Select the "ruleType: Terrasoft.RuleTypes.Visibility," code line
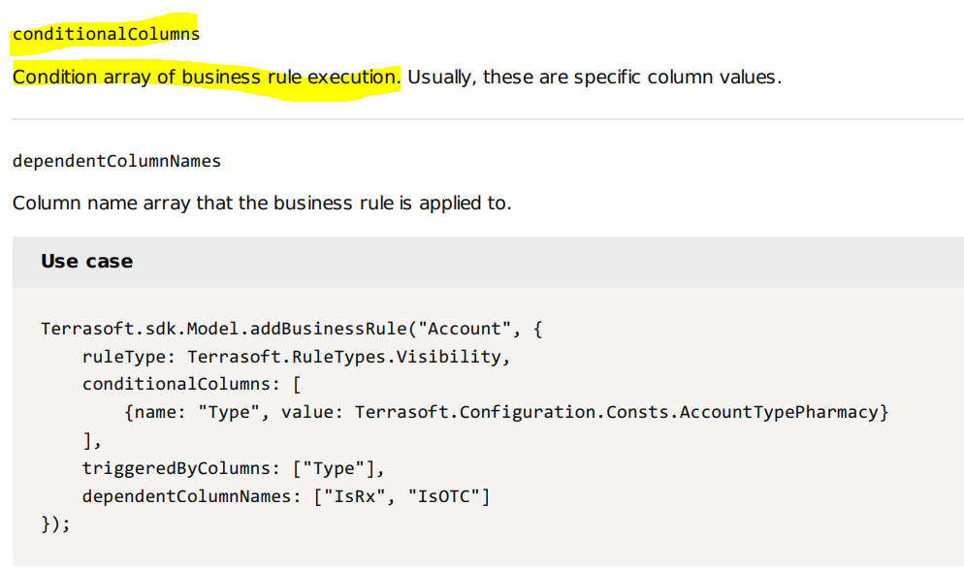The height and width of the screenshot is (569, 964). pos(297,357)
